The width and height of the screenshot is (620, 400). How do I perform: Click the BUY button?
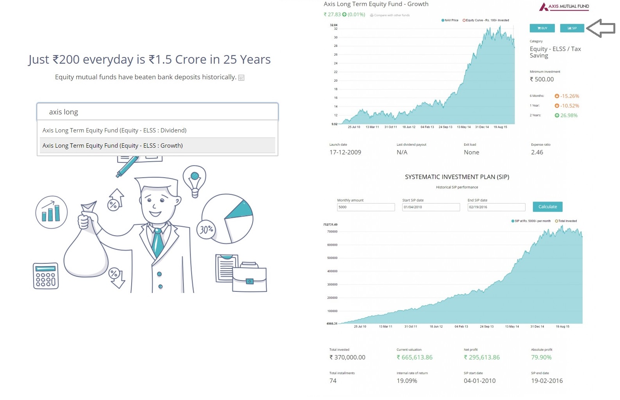542,28
